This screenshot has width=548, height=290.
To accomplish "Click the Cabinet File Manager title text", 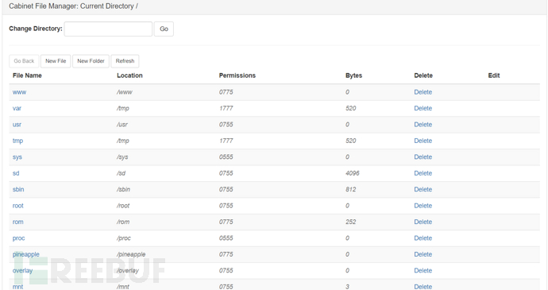I will coord(73,6).
